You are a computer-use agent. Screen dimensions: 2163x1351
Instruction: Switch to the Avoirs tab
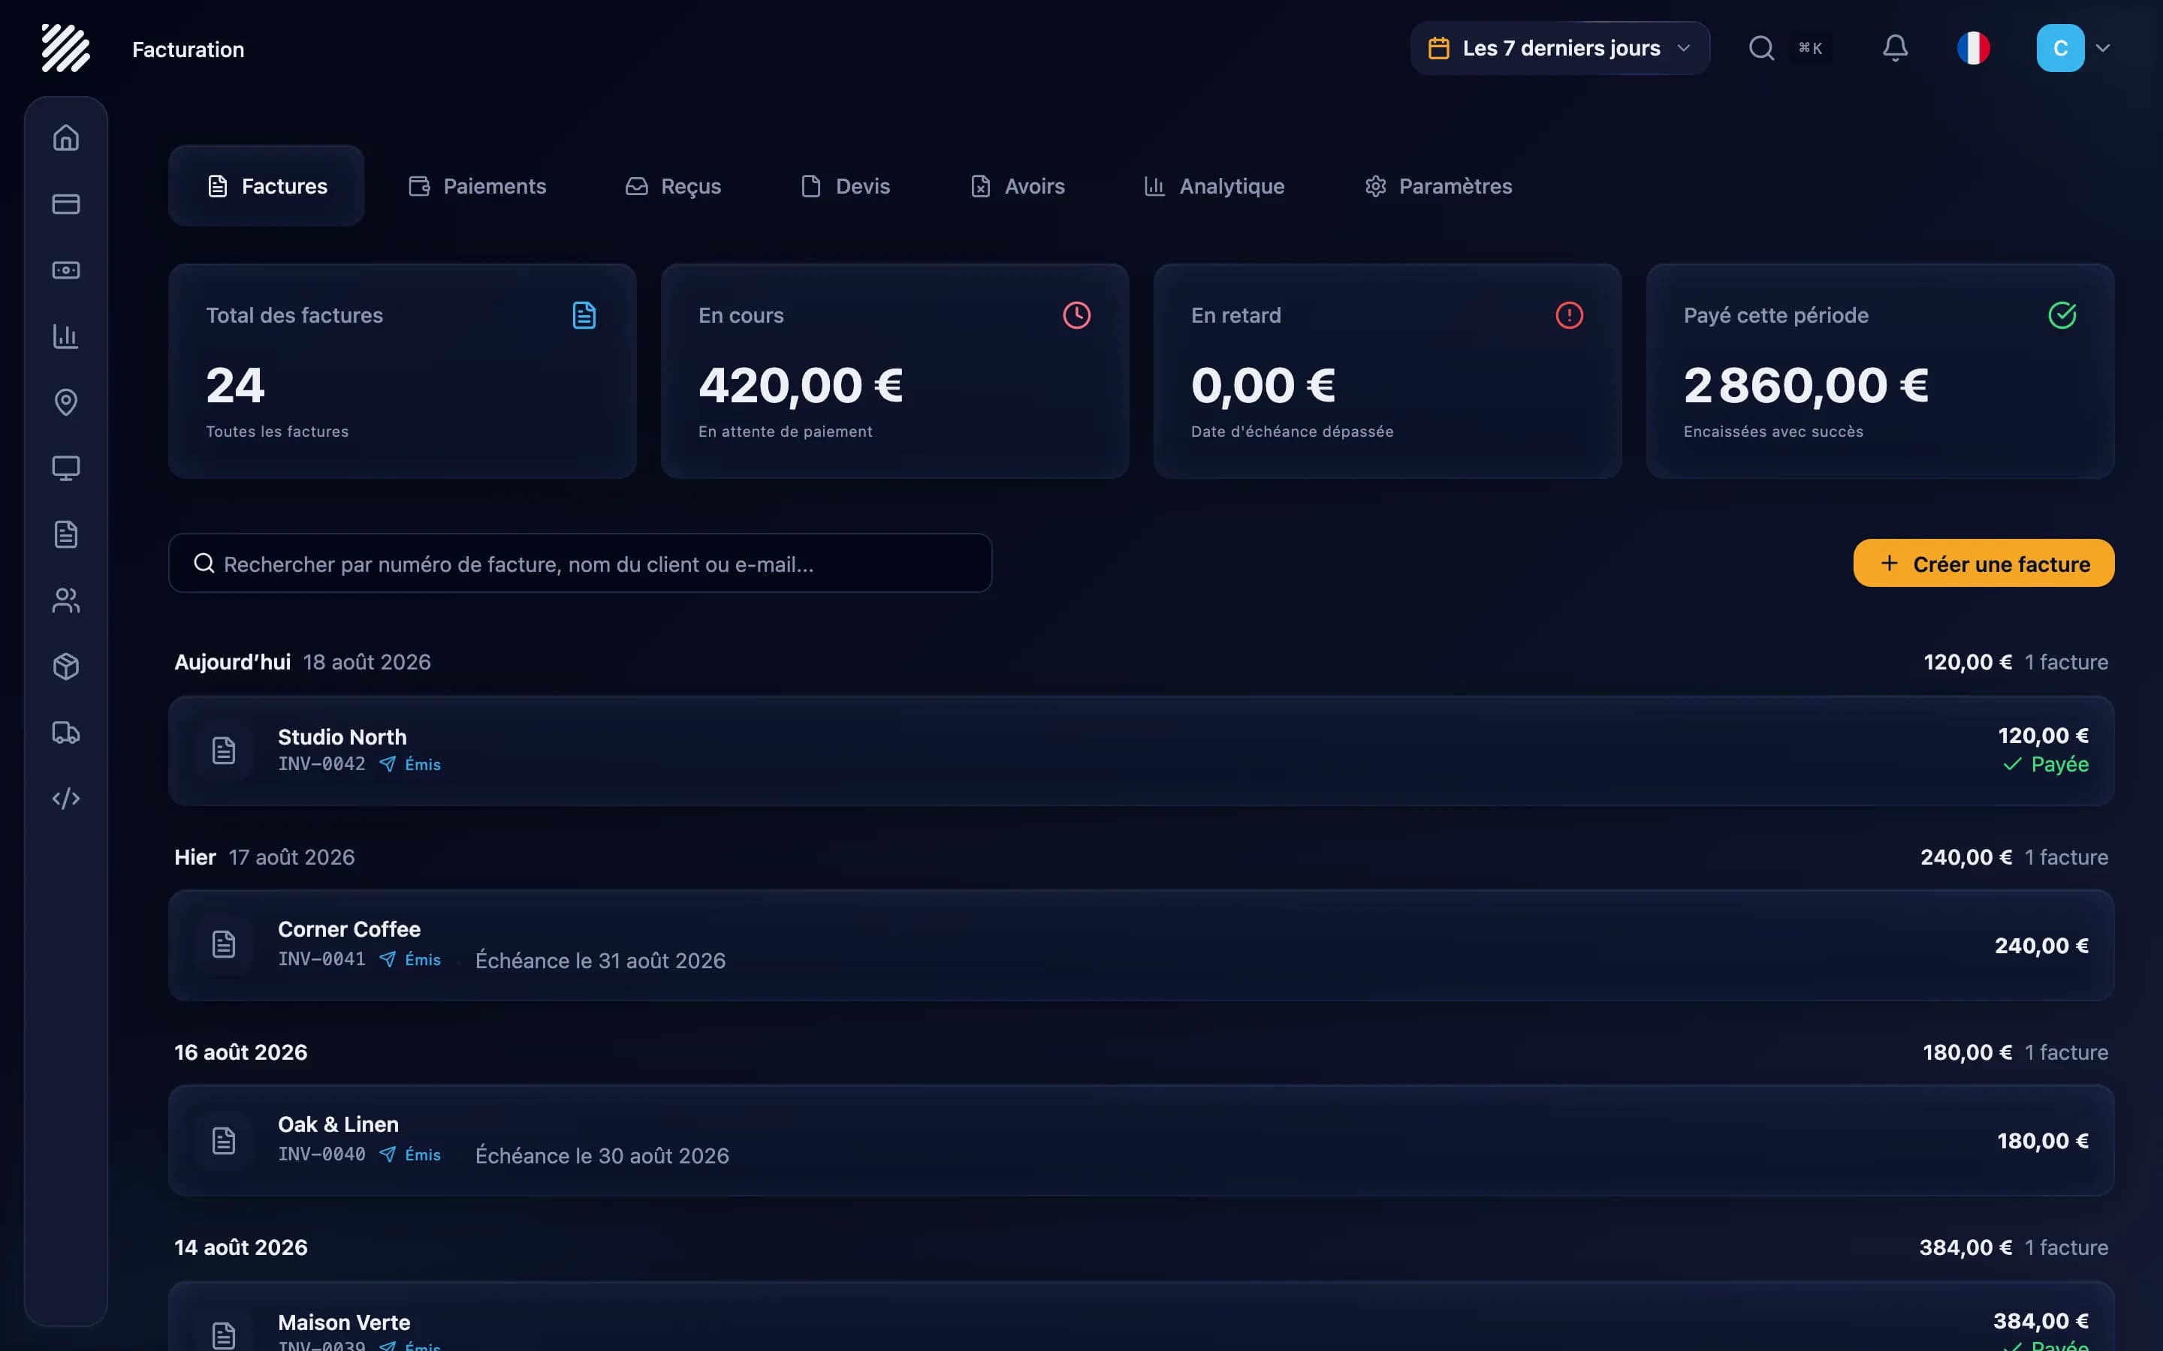tap(1018, 186)
